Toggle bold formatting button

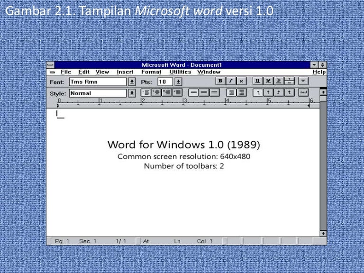pyautogui.click(x=220, y=82)
